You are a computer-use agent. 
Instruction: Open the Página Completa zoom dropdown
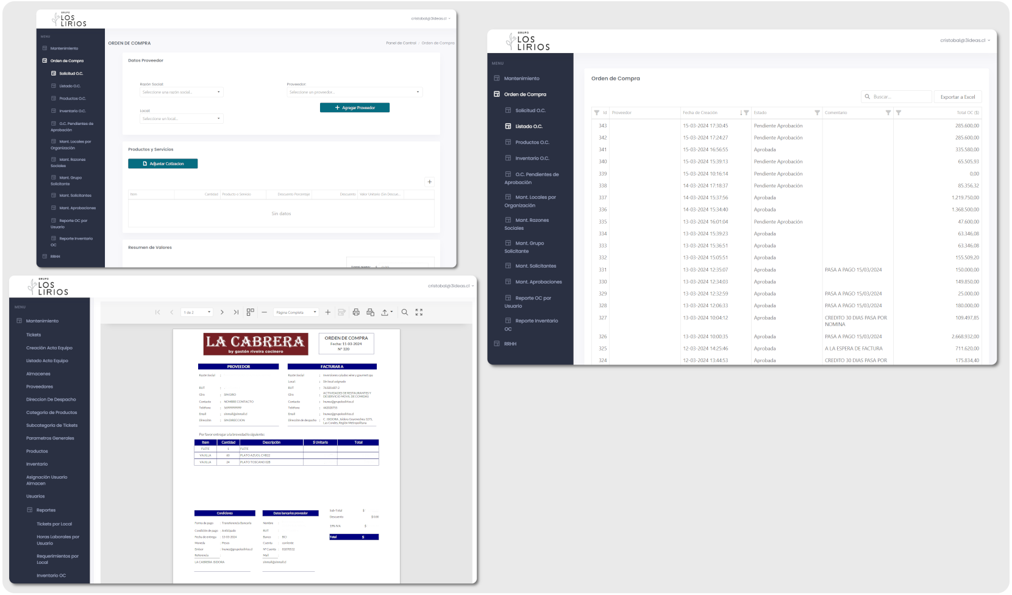point(296,312)
